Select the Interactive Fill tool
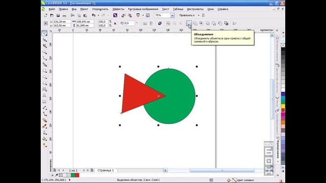This screenshot has height=183, width=326. click(x=44, y=145)
